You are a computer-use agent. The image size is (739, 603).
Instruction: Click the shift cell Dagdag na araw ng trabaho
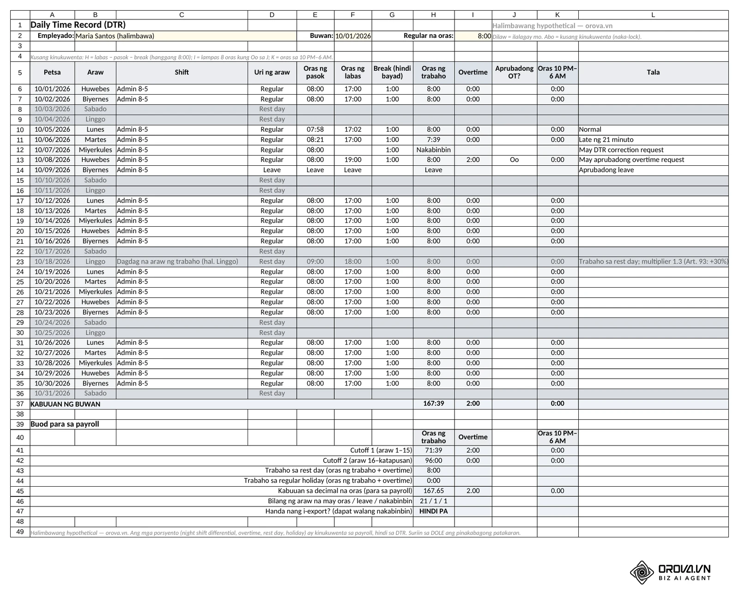(x=182, y=261)
